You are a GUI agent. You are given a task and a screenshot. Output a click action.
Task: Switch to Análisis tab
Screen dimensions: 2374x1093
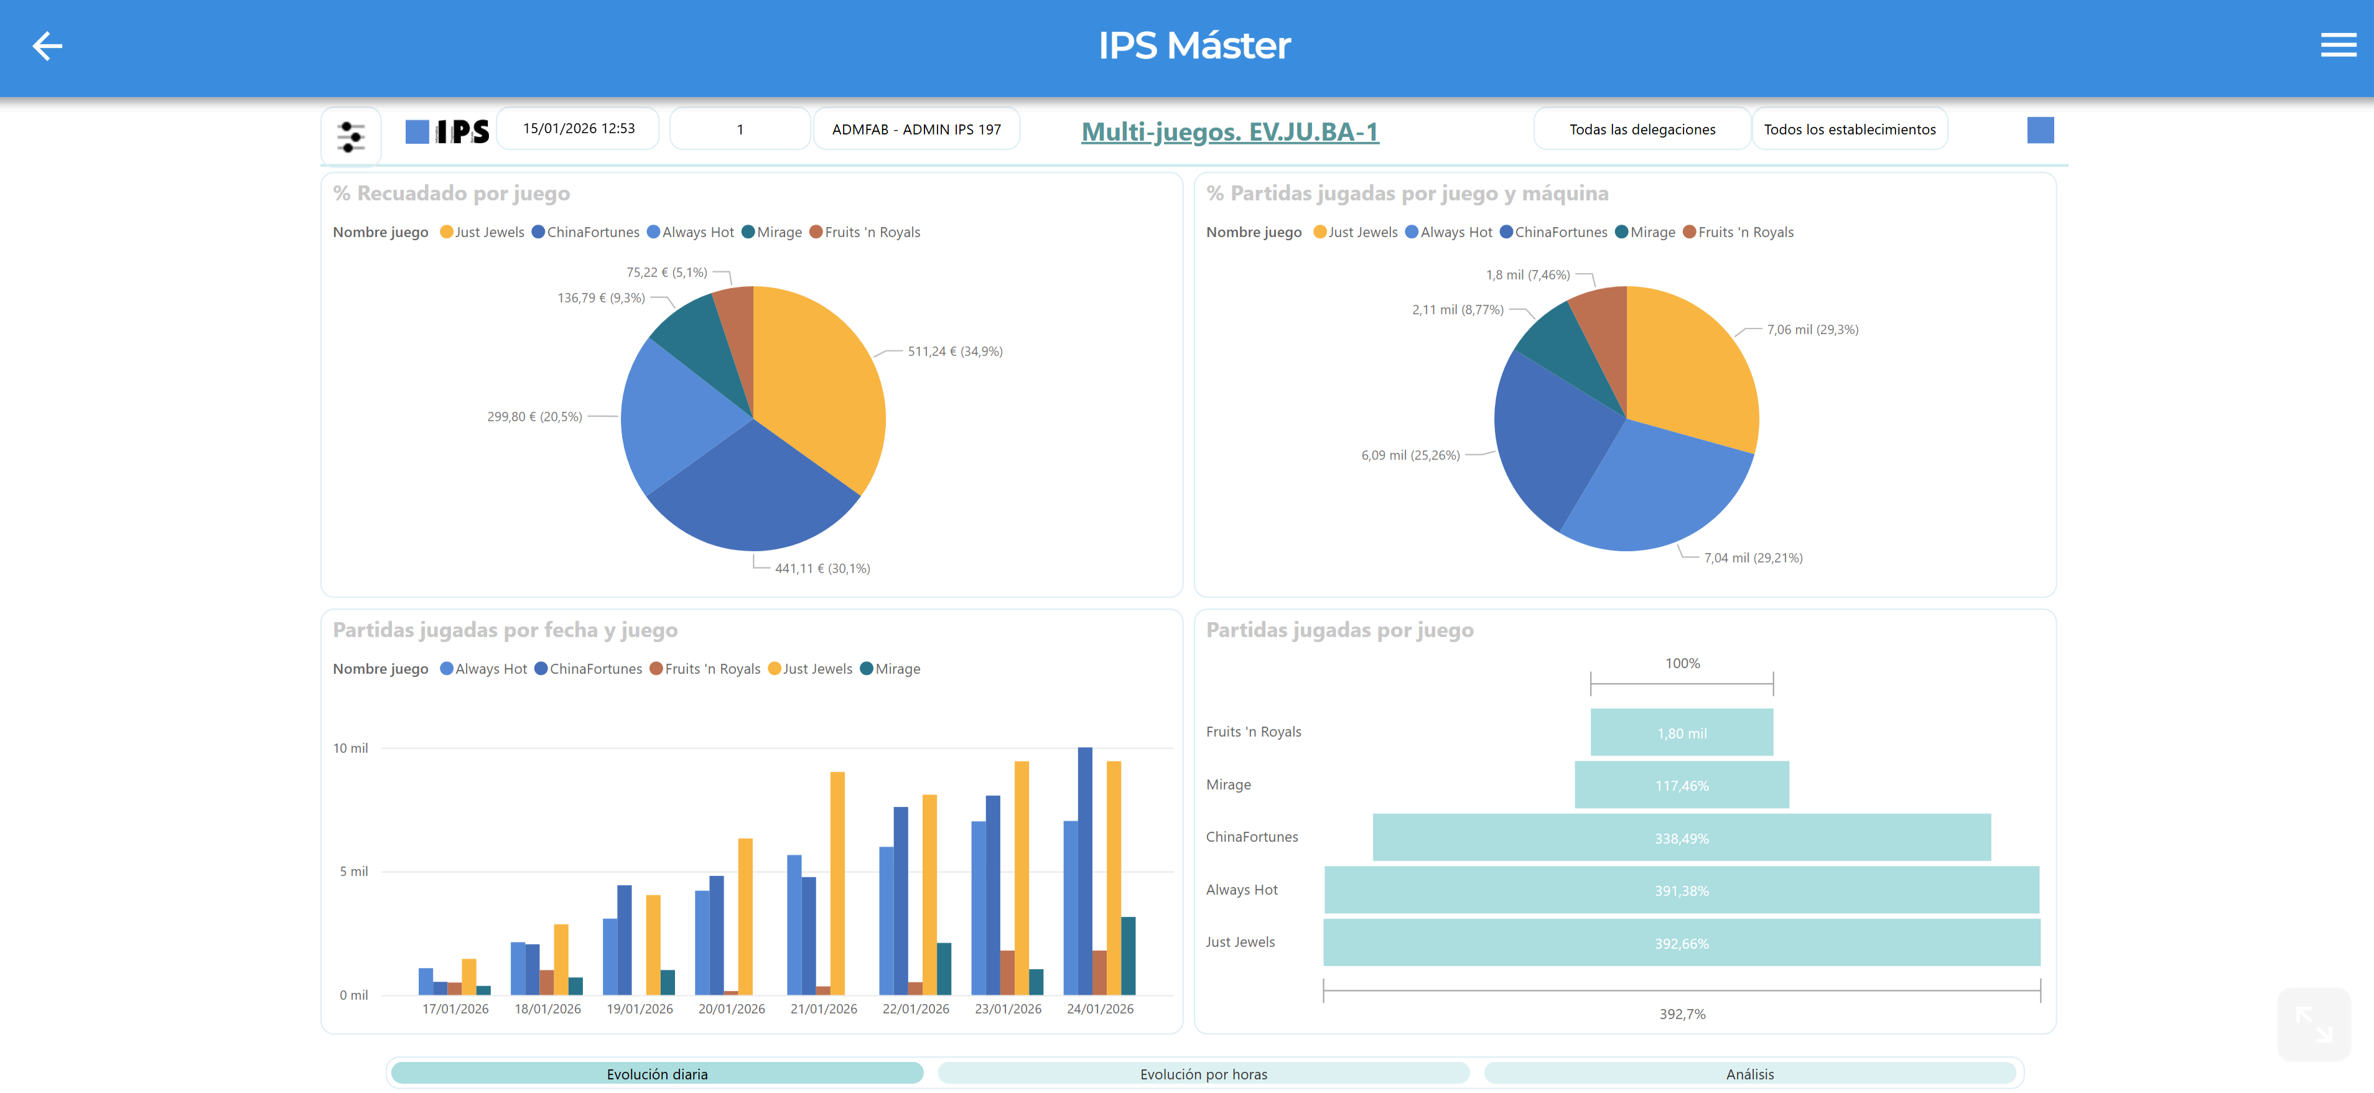[1749, 1074]
